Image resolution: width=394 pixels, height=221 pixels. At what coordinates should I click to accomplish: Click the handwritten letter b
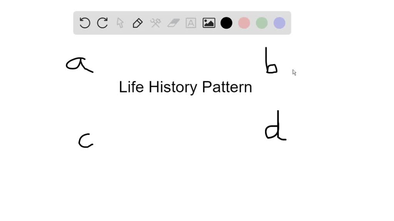(x=270, y=59)
